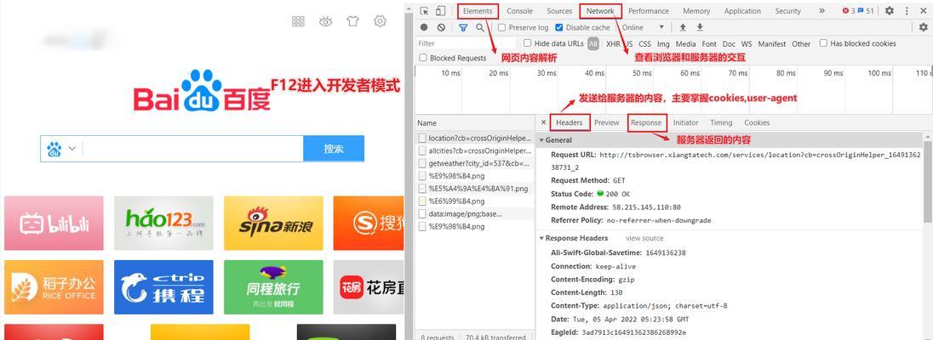This screenshot has width=933, height=340.
Task: Check Has blocked cookies
Action: [x=823, y=43]
